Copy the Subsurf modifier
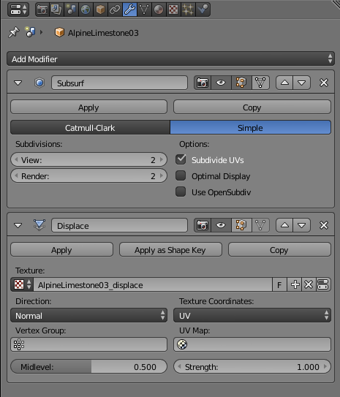 [252, 107]
